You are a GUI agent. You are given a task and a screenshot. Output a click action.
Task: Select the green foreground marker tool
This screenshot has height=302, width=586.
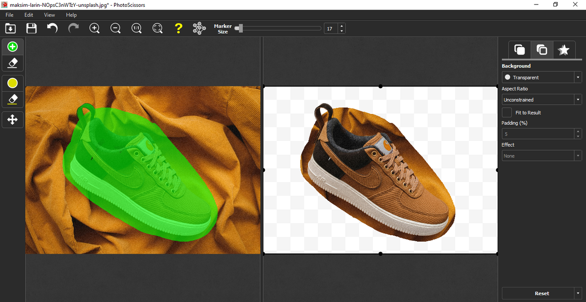[x=13, y=47]
